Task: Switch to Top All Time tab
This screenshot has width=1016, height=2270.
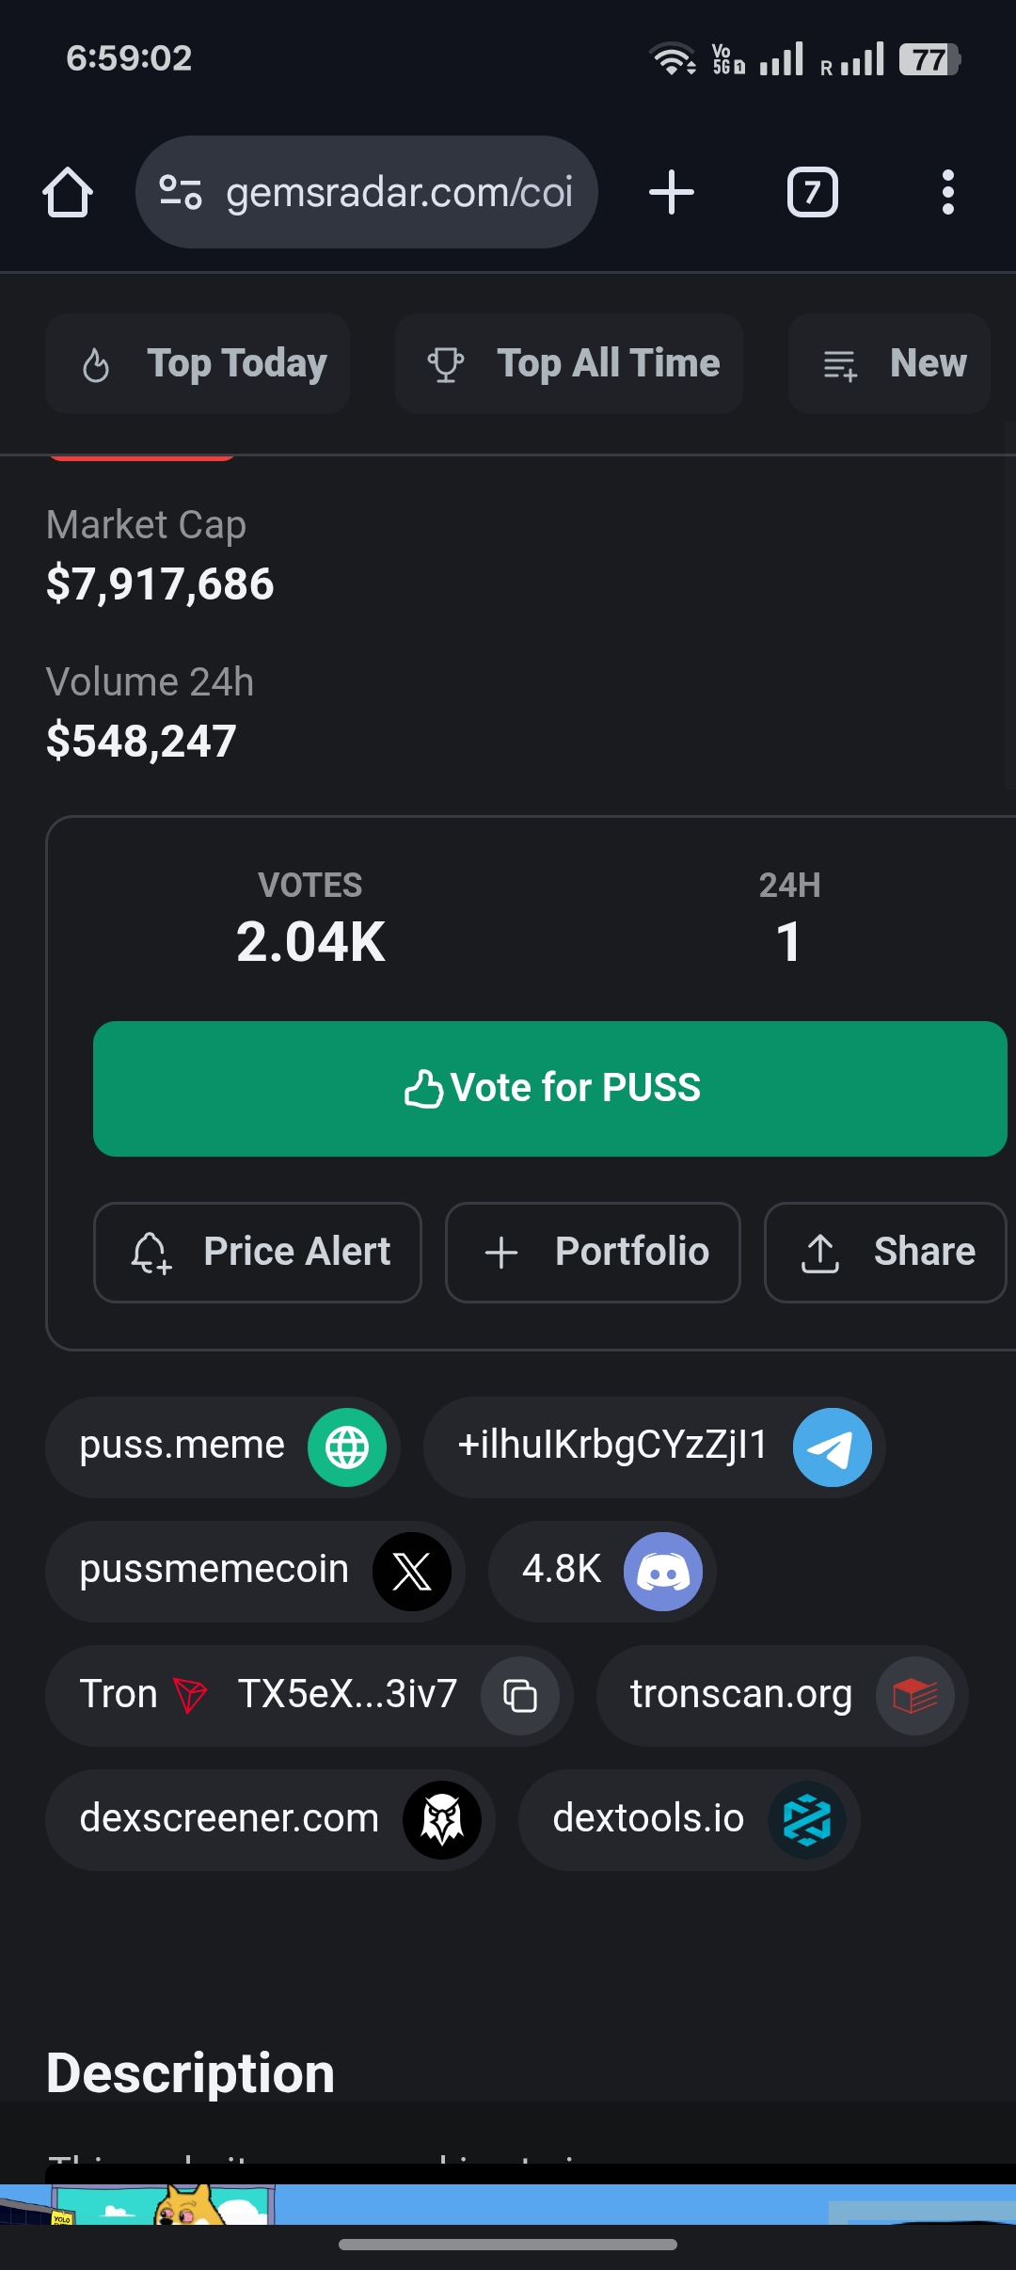Action: [569, 364]
